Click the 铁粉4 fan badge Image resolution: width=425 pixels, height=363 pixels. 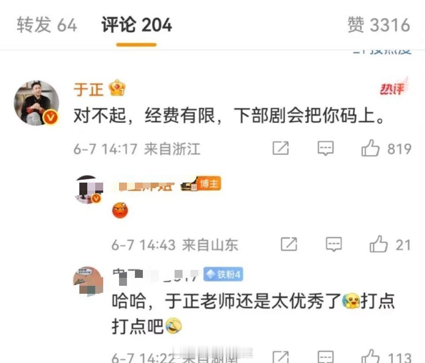coord(224,274)
